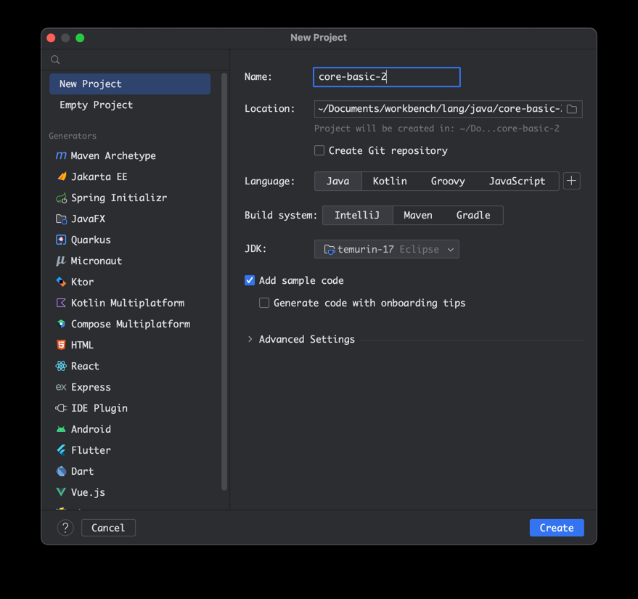Click the JDK folder icon in combo
Viewport: 638px width, 599px height.
click(x=330, y=250)
